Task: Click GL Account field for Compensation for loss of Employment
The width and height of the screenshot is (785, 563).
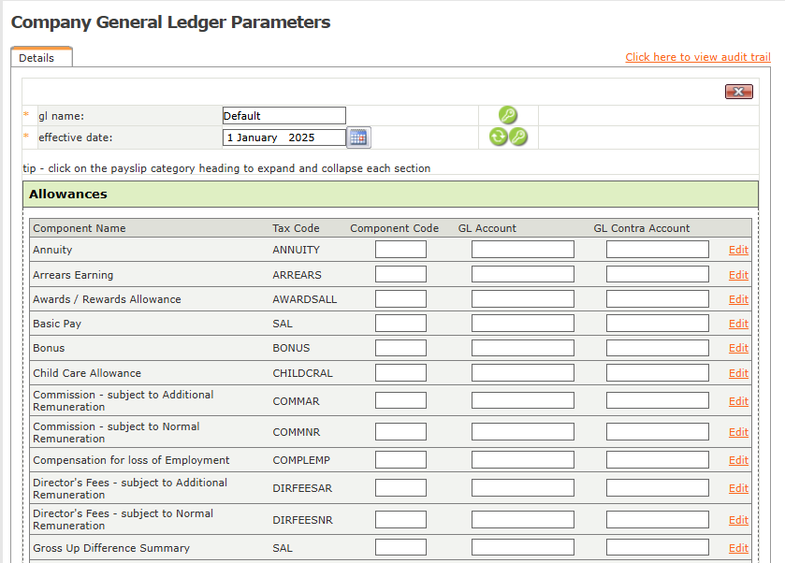Action: [522, 460]
